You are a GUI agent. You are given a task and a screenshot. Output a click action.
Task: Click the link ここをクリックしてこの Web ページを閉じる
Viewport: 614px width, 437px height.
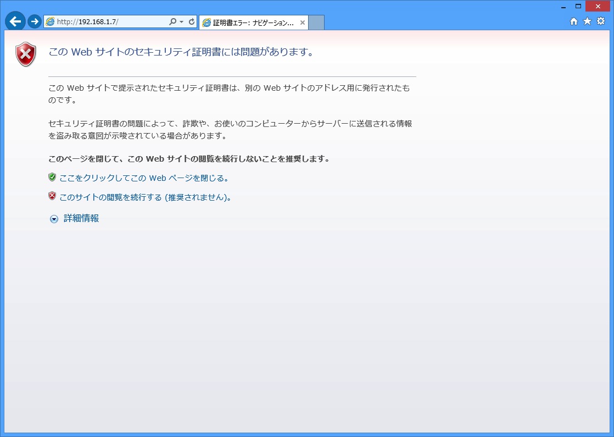[143, 178]
